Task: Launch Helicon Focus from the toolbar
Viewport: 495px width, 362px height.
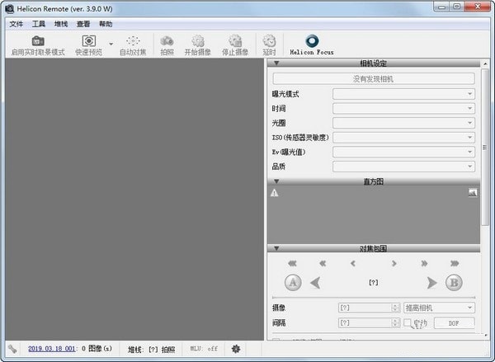Action: [312, 41]
